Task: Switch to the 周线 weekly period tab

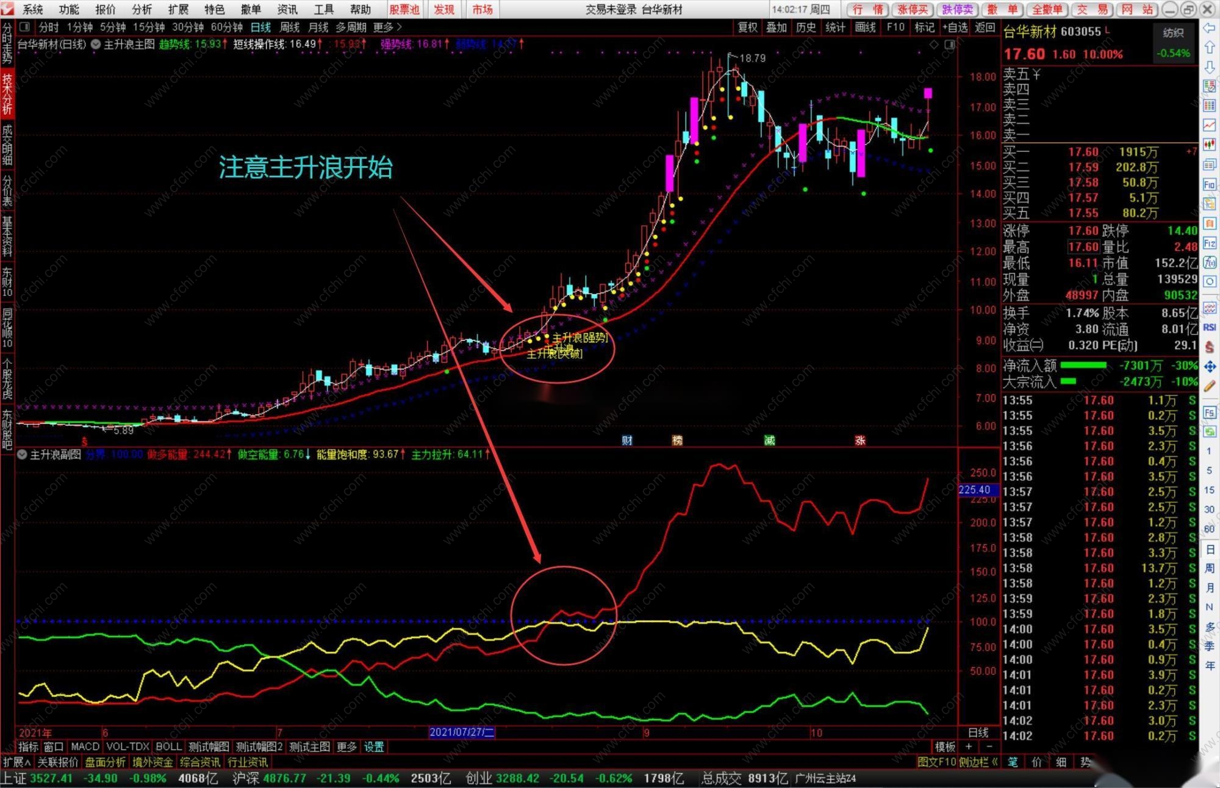Action: [289, 27]
